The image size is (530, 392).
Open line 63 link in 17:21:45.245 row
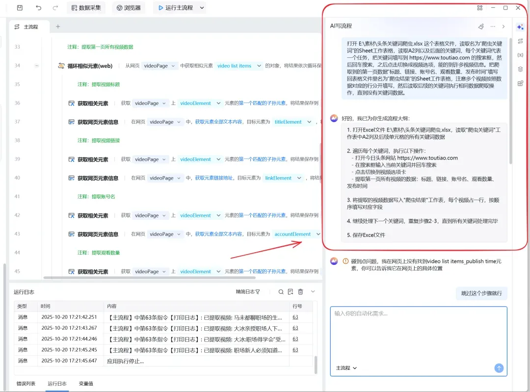(295, 350)
